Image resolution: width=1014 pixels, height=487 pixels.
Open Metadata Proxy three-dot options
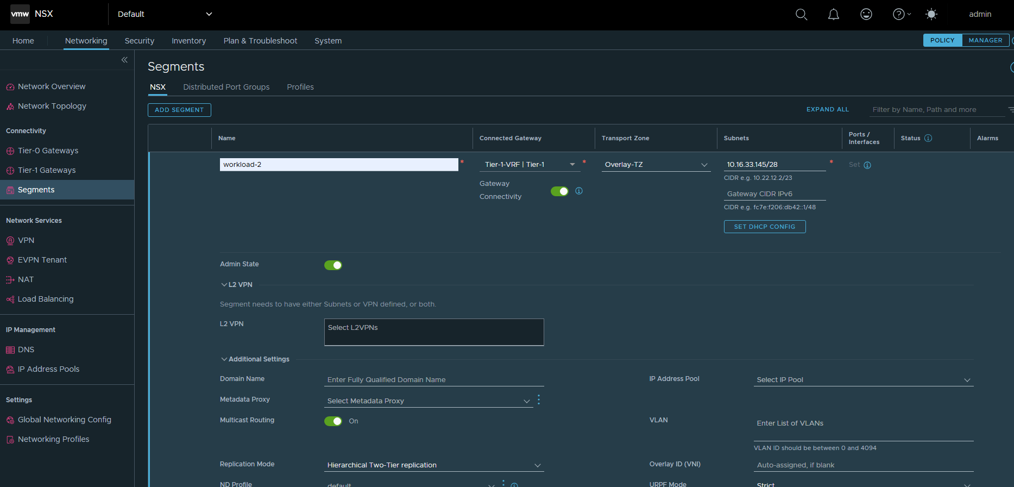[539, 400]
